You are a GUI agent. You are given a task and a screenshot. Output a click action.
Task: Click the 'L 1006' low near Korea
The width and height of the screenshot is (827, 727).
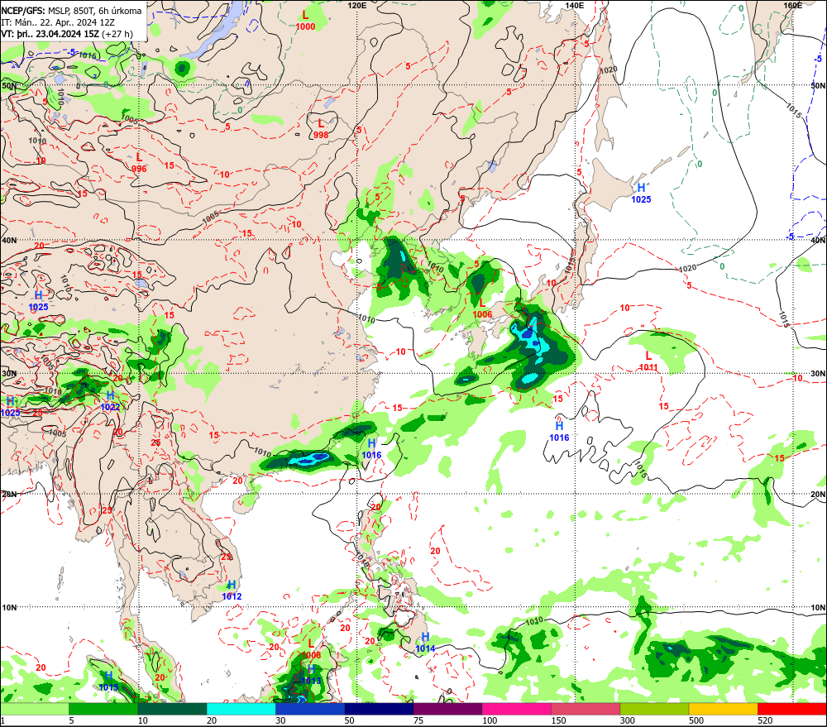click(482, 308)
